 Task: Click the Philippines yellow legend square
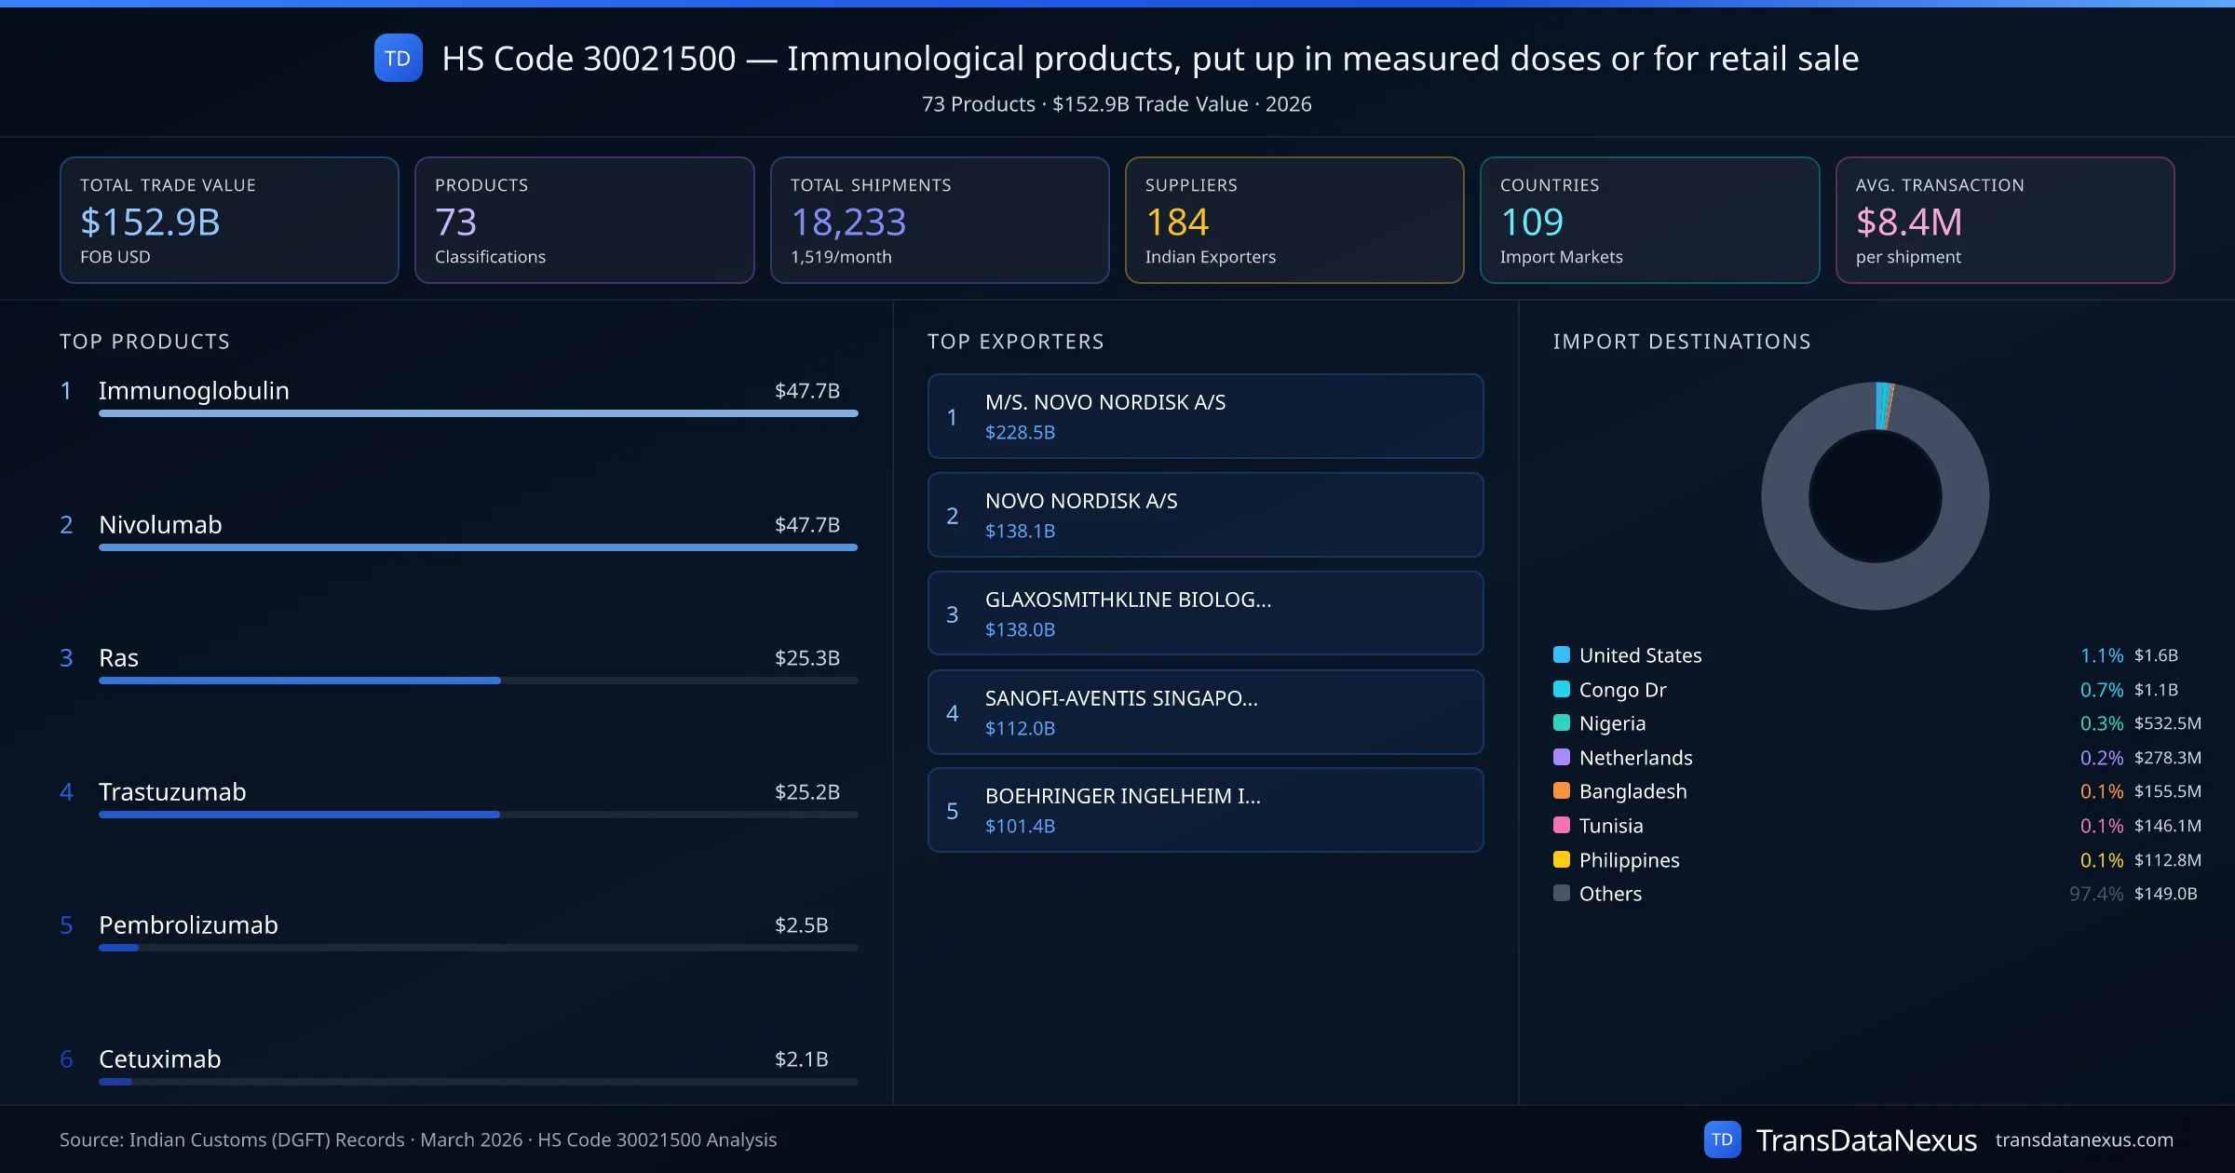(x=1562, y=859)
